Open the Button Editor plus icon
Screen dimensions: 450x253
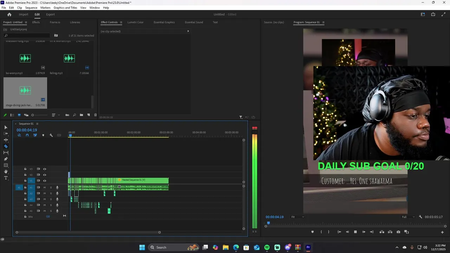(442, 232)
